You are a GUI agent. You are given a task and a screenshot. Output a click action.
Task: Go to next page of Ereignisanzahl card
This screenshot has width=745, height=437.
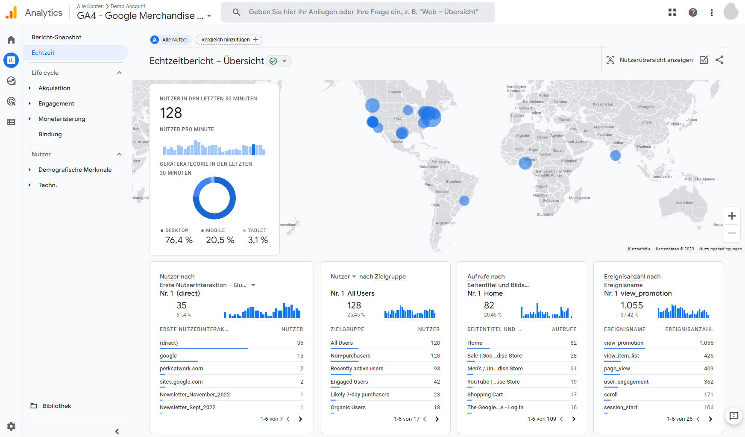(x=710, y=419)
